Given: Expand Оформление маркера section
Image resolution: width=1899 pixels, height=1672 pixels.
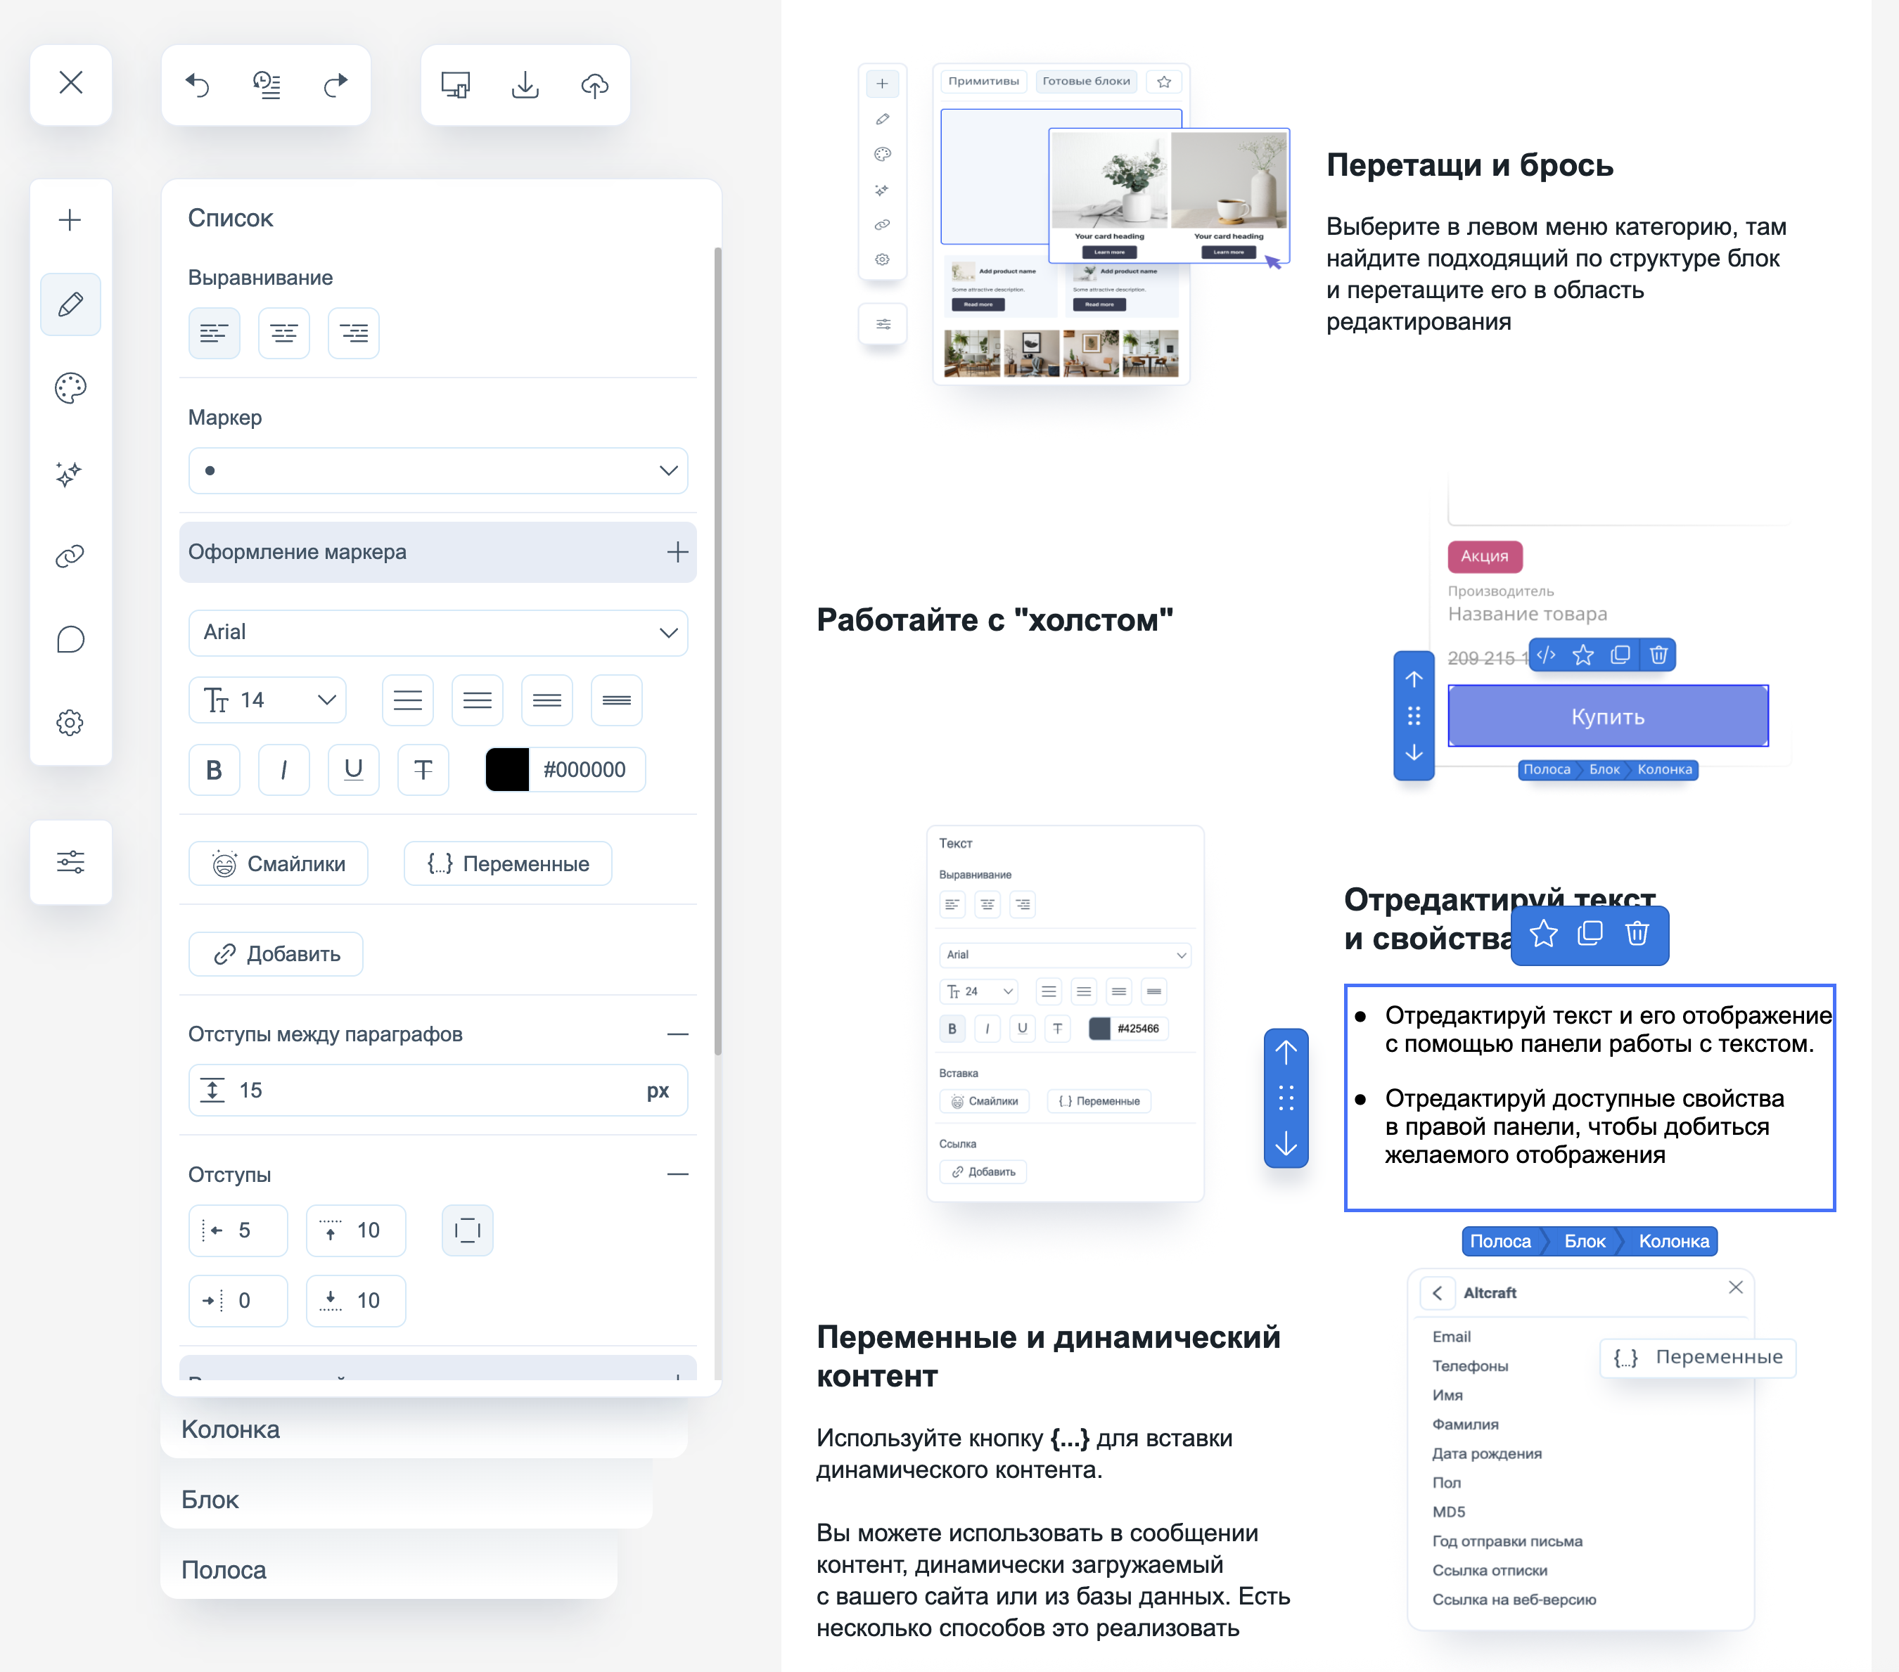Looking at the screenshot, I should (437, 552).
